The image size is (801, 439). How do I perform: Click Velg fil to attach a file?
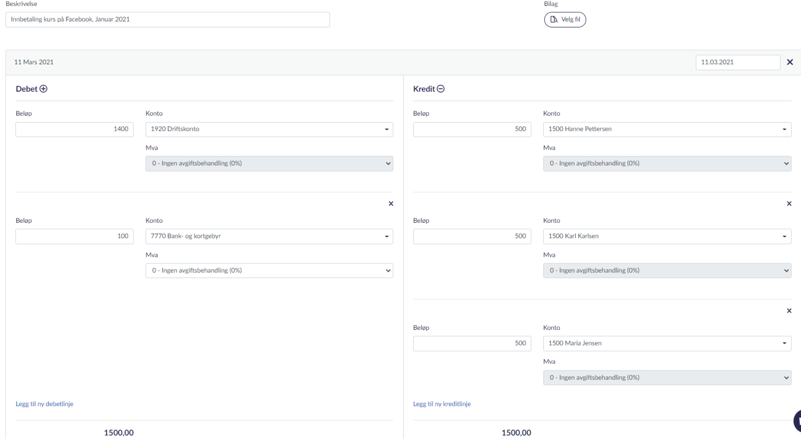pyautogui.click(x=565, y=20)
